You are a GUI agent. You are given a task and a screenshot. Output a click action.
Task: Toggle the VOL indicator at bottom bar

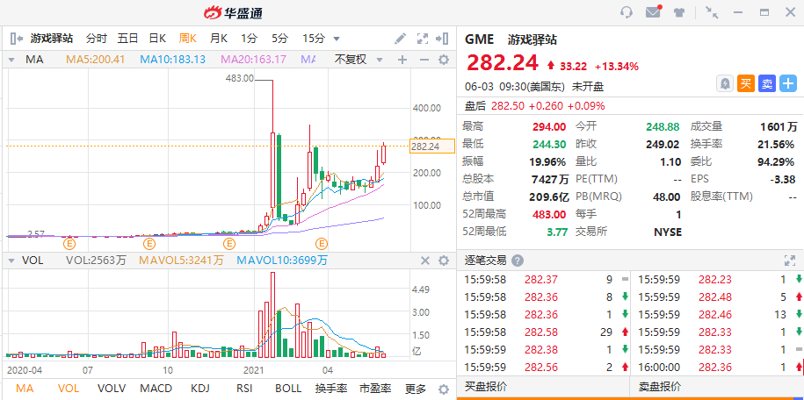(x=69, y=389)
